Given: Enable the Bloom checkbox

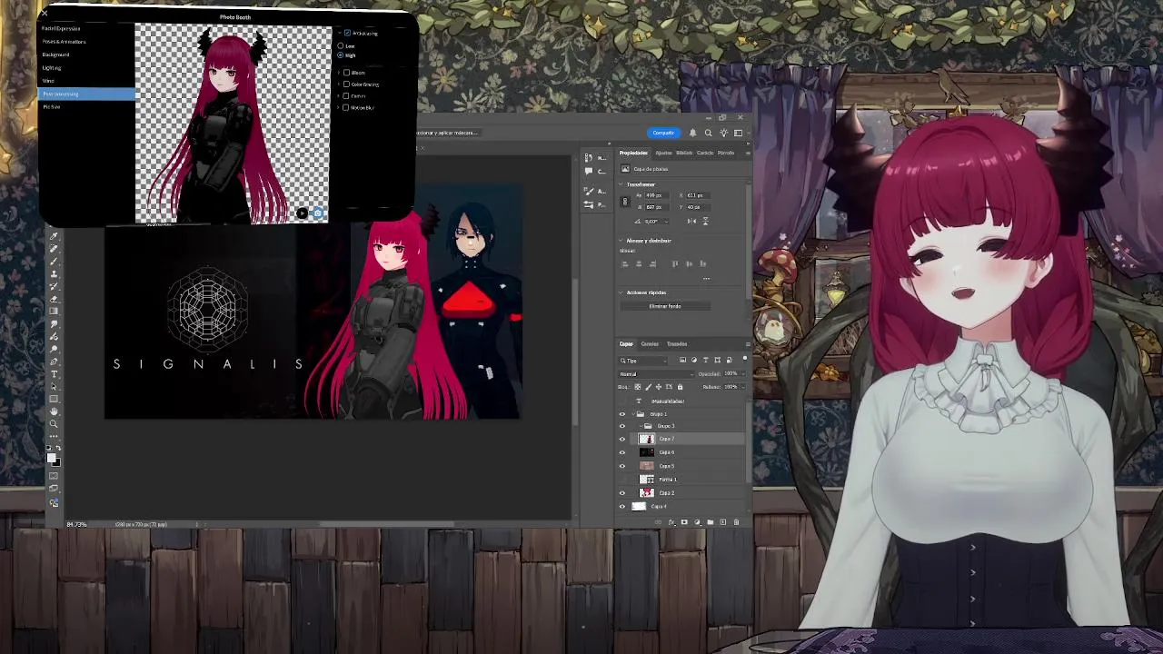Looking at the screenshot, I should 346,73.
